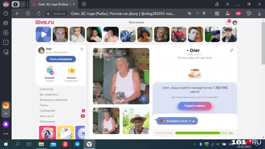Image resolution: width=265 pixels, height=149 pixels.
Task: Open the translate page icon
Action: click(x=189, y=13)
